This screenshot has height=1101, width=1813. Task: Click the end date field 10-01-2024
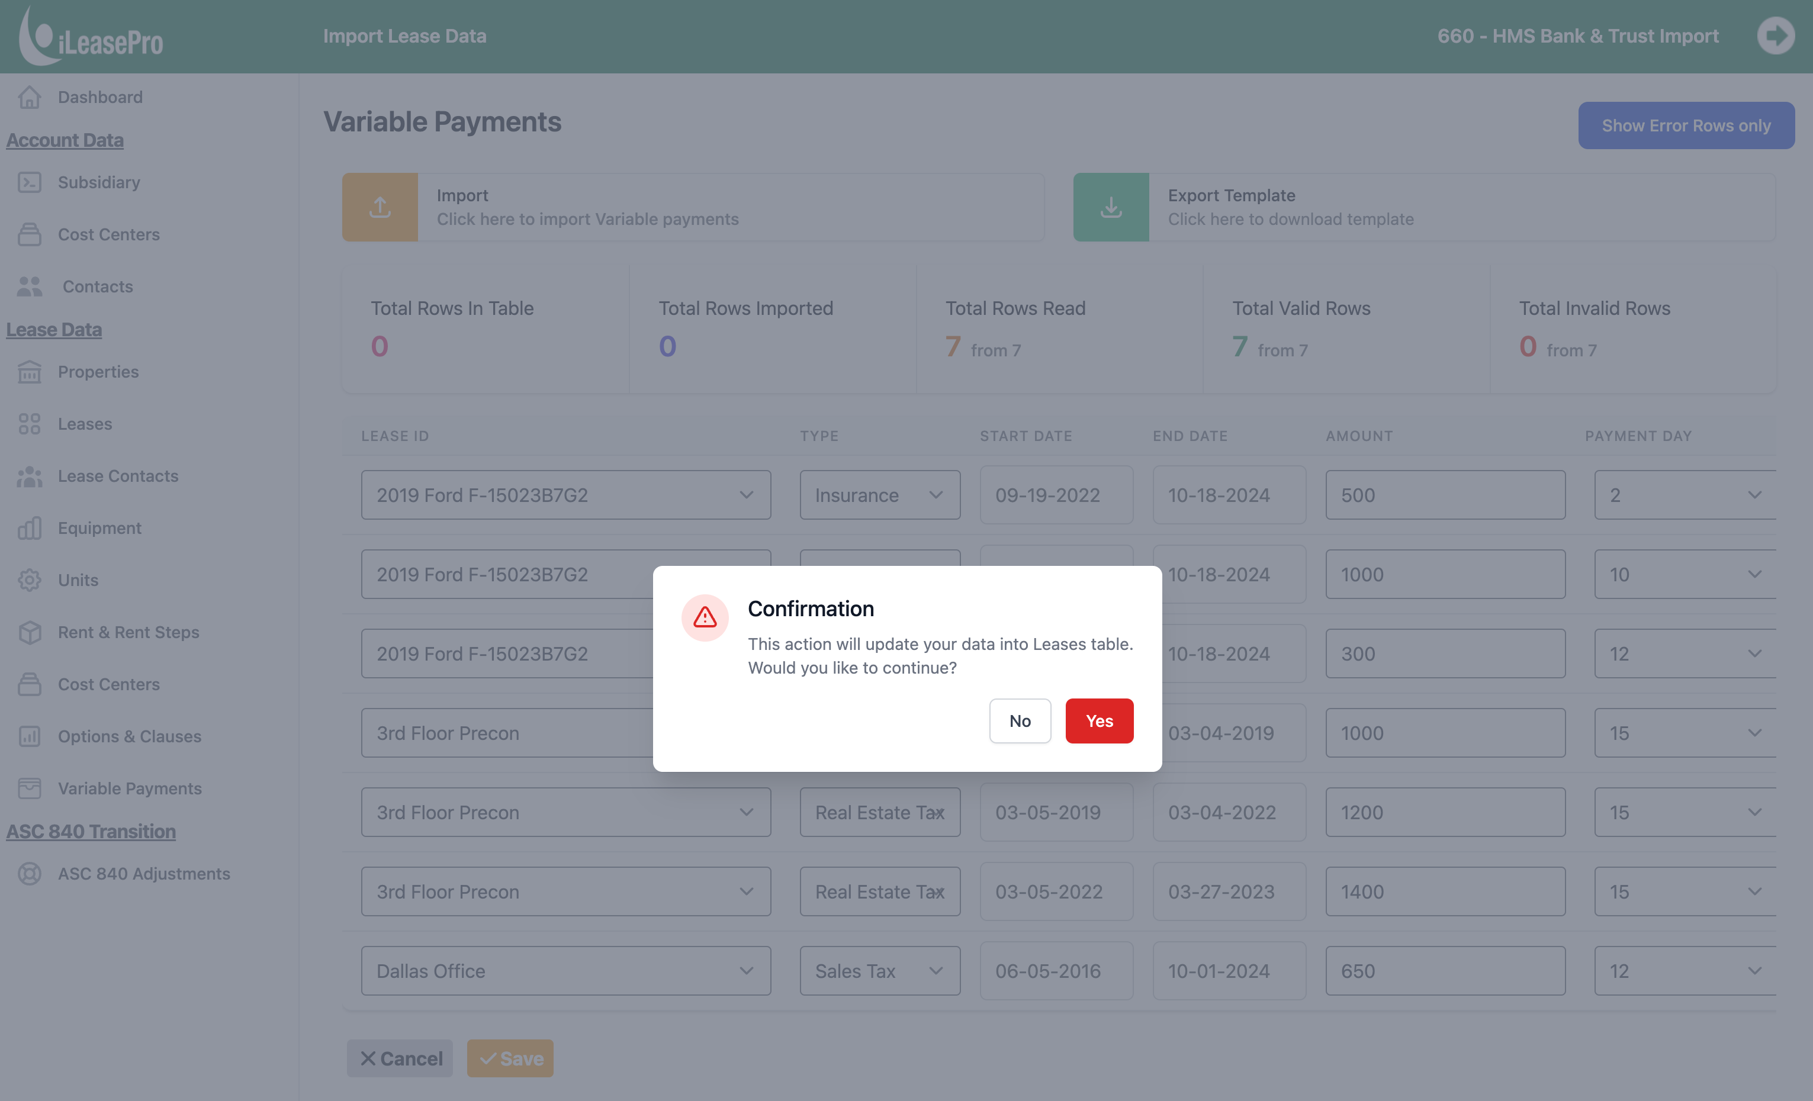1229,971
